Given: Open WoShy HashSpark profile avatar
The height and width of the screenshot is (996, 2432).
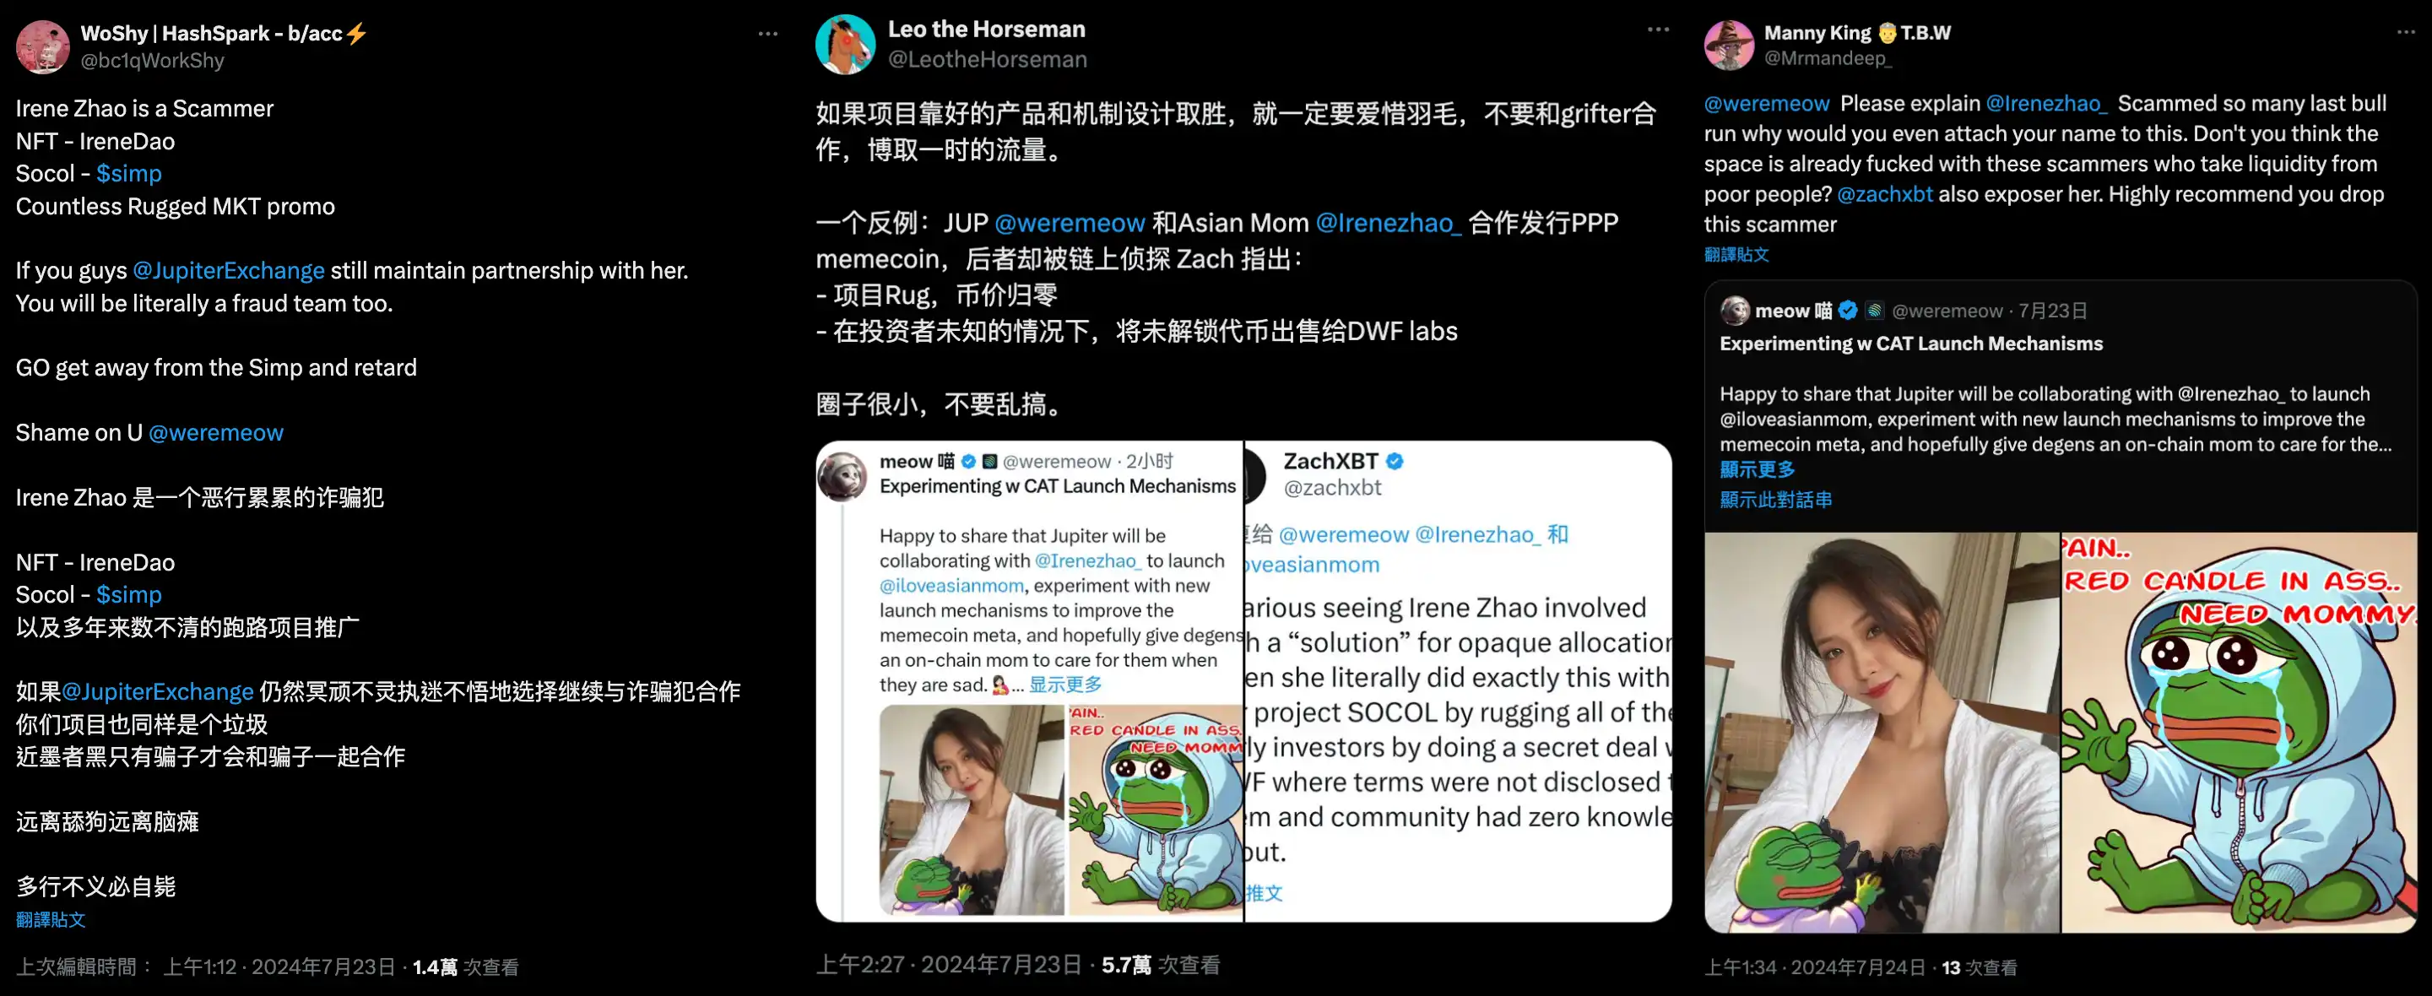Looking at the screenshot, I should click(x=42, y=46).
